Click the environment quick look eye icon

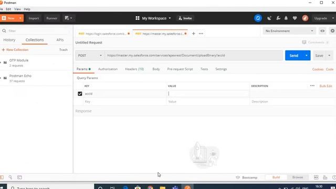(x=322, y=31)
